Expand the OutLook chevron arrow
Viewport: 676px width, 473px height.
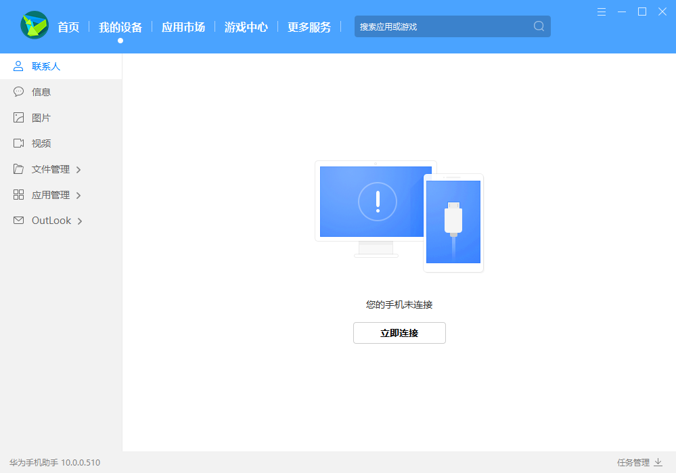[x=80, y=221]
